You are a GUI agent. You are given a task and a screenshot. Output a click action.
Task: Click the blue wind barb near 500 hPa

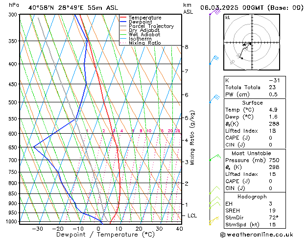click(x=213, y=99)
